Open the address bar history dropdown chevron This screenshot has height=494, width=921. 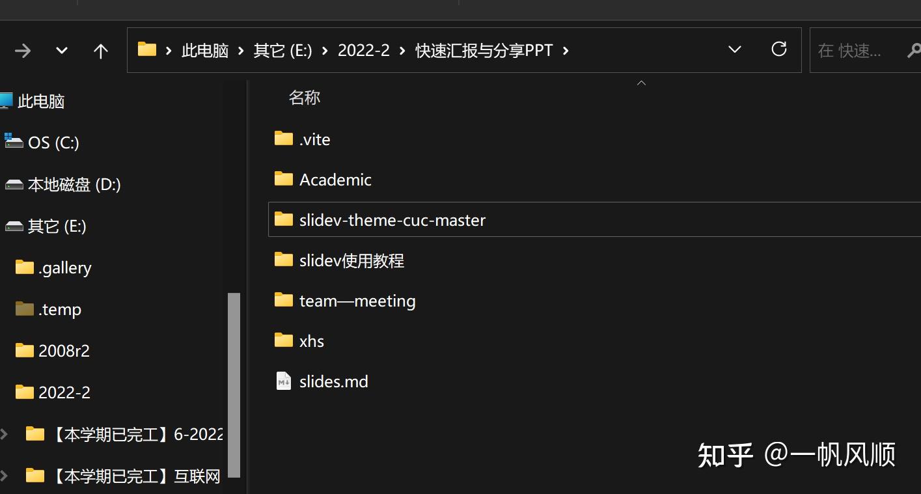(x=734, y=49)
